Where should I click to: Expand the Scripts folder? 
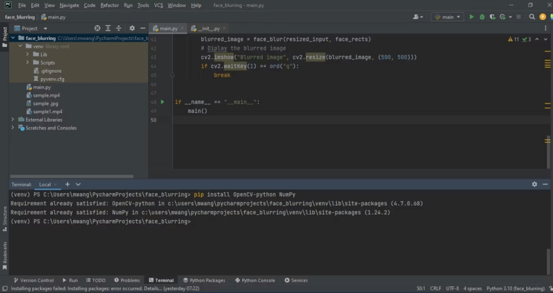[28, 62]
